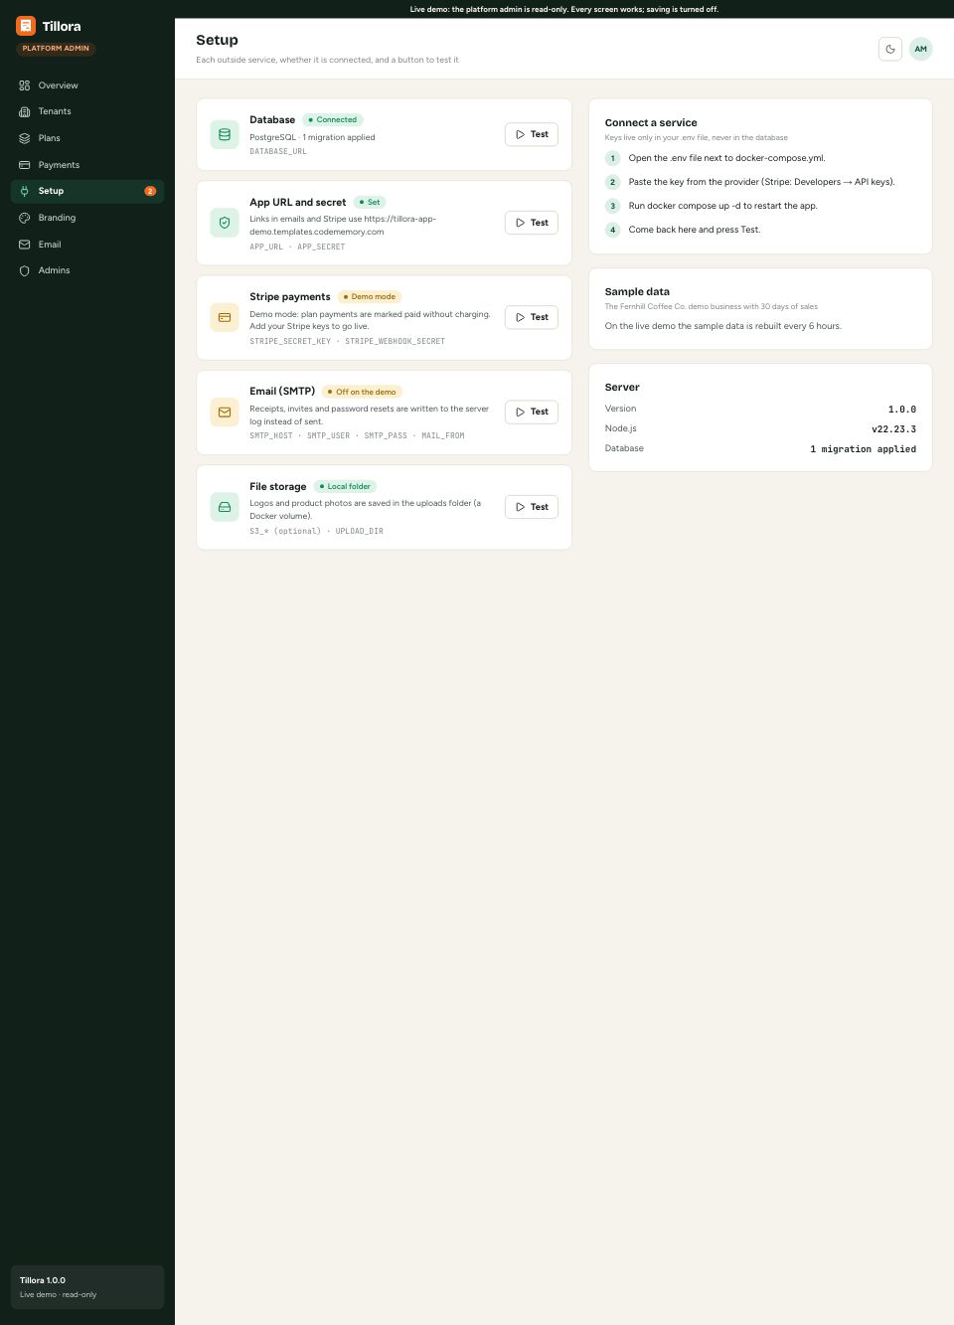Click the Connect a service heading
Screen dimensions: 954x1325
pos(651,123)
